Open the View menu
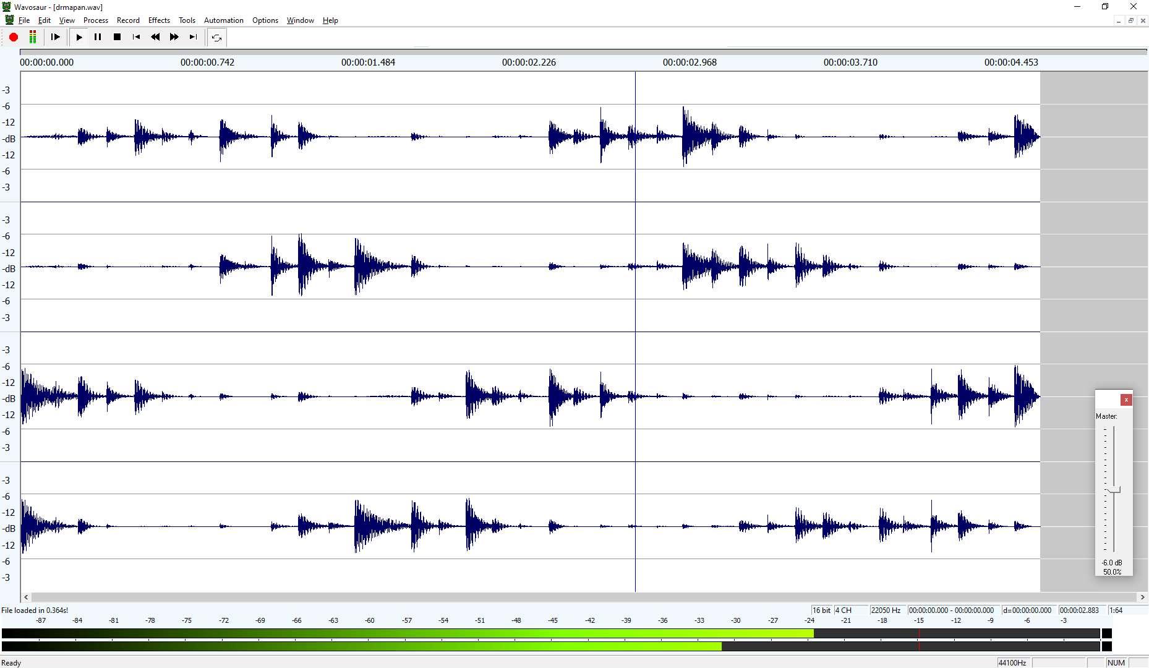1149x668 pixels. (67, 20)
